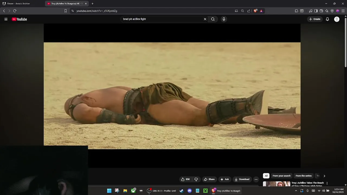Share the video

pos(209,179)
